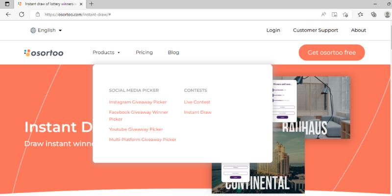Click the Read Aloud icon
This screenshot has height=196, width=392.
(324, 14)
